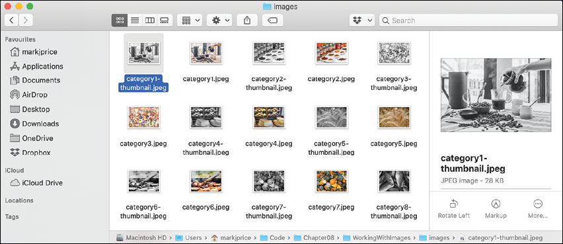Open Desktop in the sidebar

(x=30, y=109)
